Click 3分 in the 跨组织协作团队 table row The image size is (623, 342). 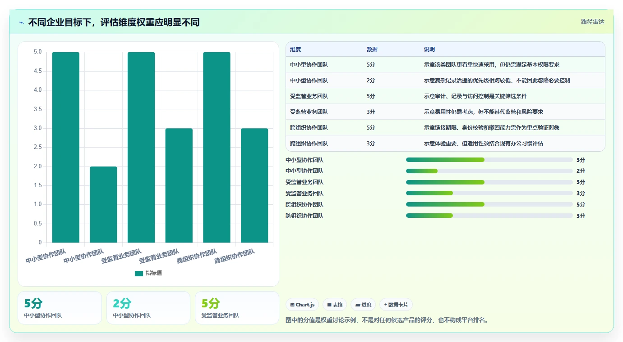[371, 144]
